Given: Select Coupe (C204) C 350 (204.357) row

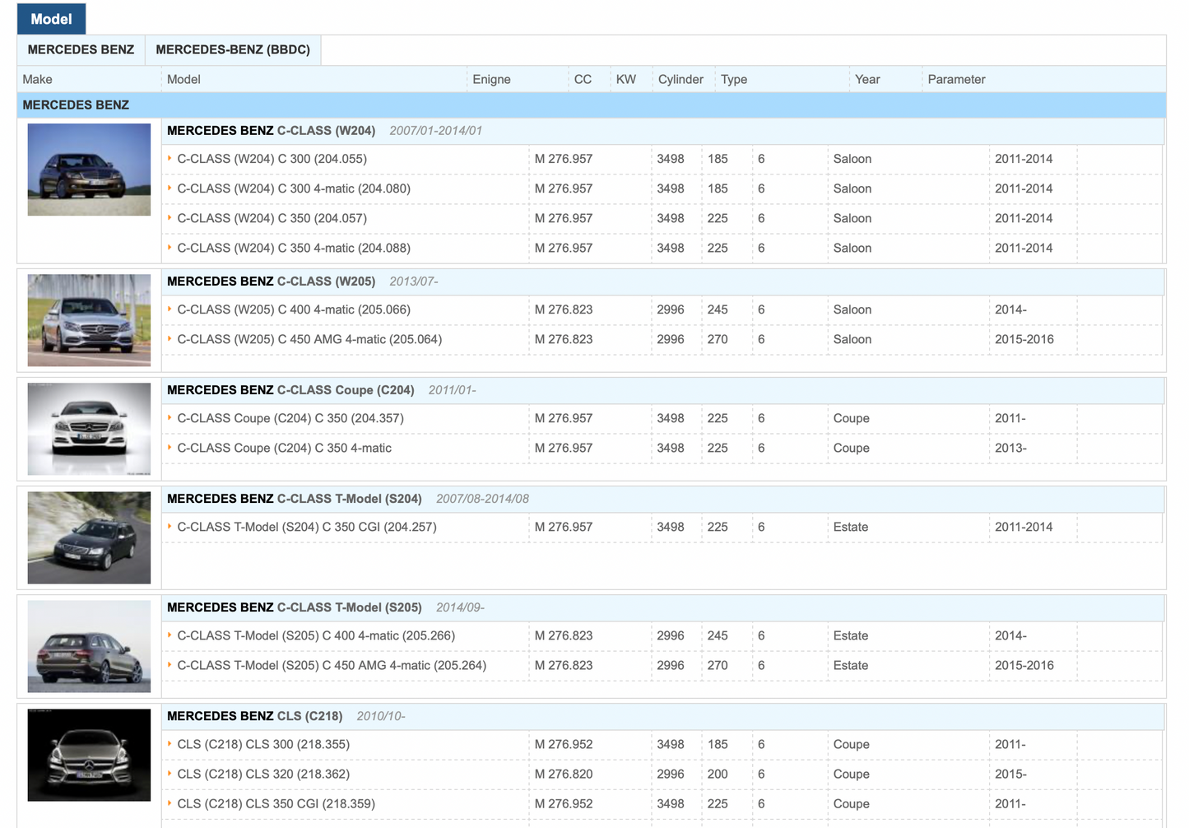Looking at the screenshot, I should click(662, 418).
